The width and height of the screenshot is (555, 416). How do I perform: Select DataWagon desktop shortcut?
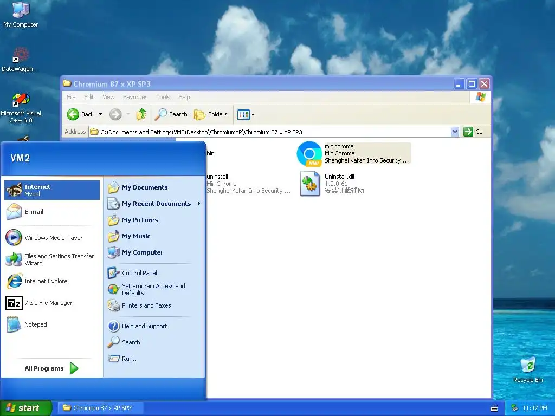point(21,60)
